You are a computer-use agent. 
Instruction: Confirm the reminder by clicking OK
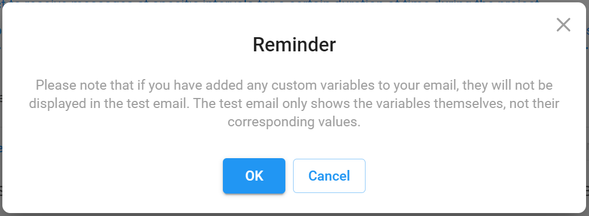(254, 176)
